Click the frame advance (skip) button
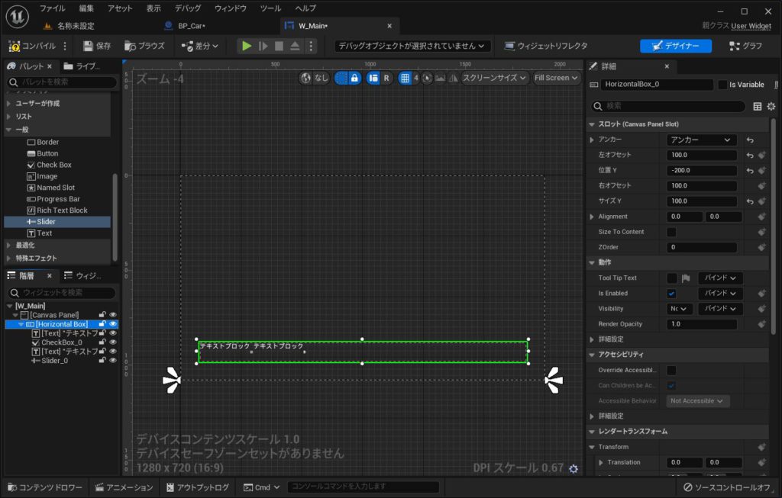This screenshot has width=782, height=498. point(263,46)
